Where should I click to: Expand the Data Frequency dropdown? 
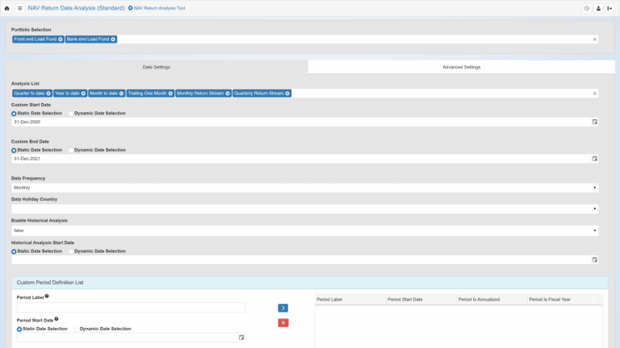click(304, 188)
